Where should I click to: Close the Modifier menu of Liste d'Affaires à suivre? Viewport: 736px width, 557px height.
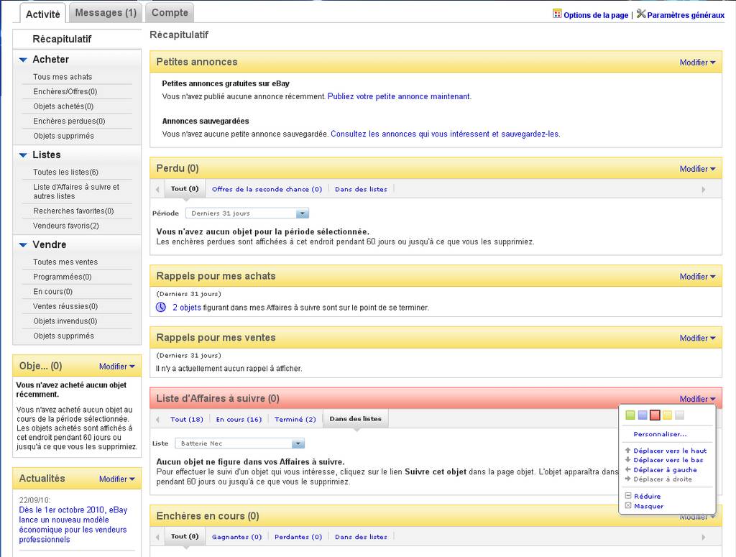(x=697, y=400)
